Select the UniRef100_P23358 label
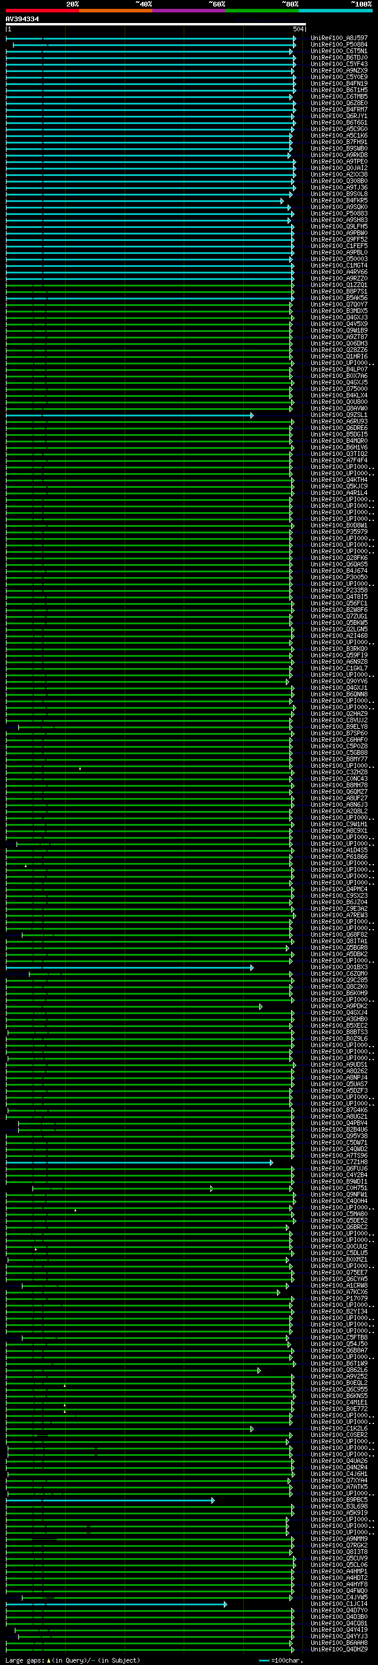This screenshot has height=1665, width=378. (339, 591)
